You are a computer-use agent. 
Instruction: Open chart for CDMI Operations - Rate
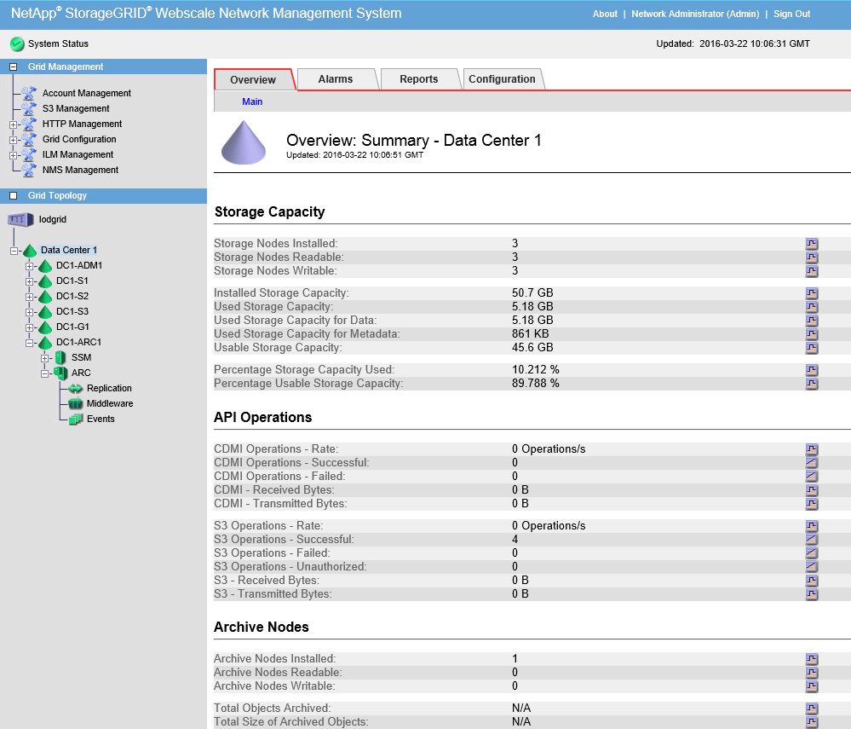pos(811,449)
